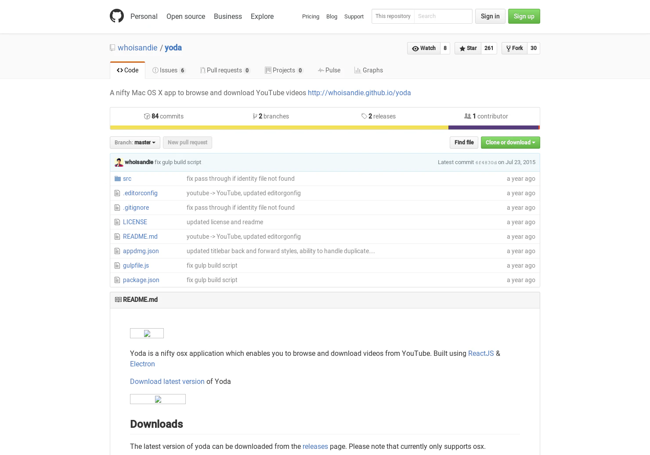Click the Download latest version link
The image size is (650, 455).
coord(167,382)
